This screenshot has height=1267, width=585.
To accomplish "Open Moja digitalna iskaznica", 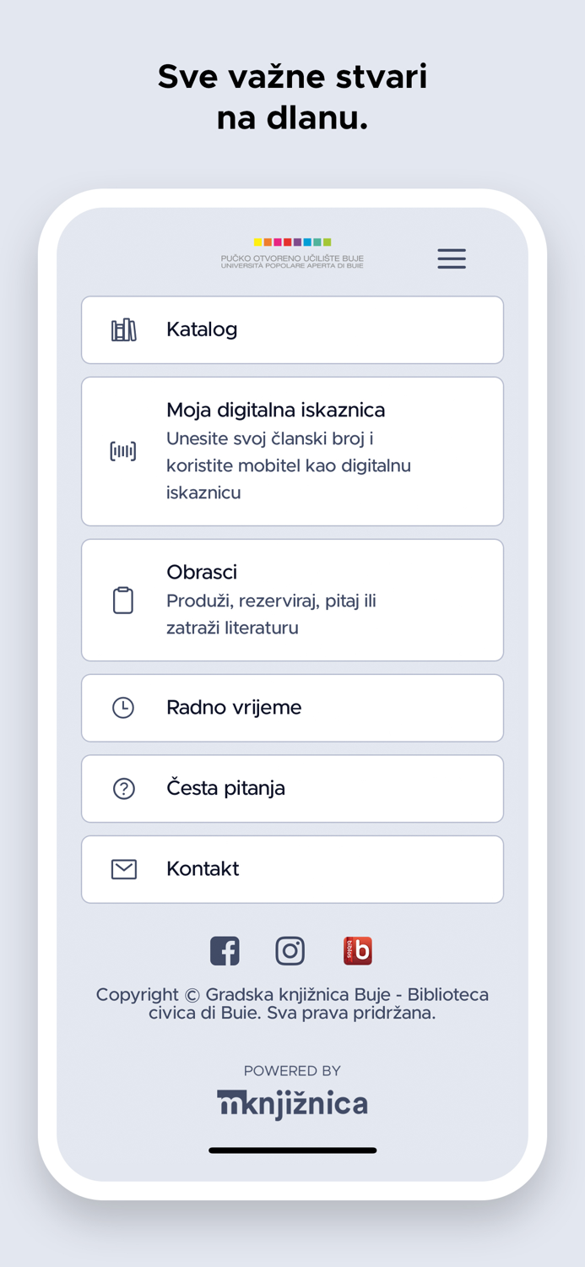I will click(292, 450).
